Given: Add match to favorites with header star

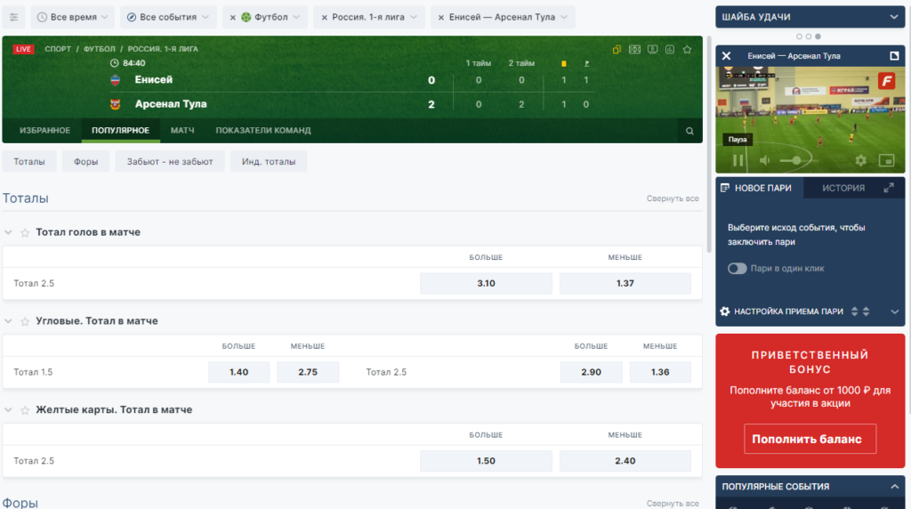Looking at the screenshot, I should 688,50.
